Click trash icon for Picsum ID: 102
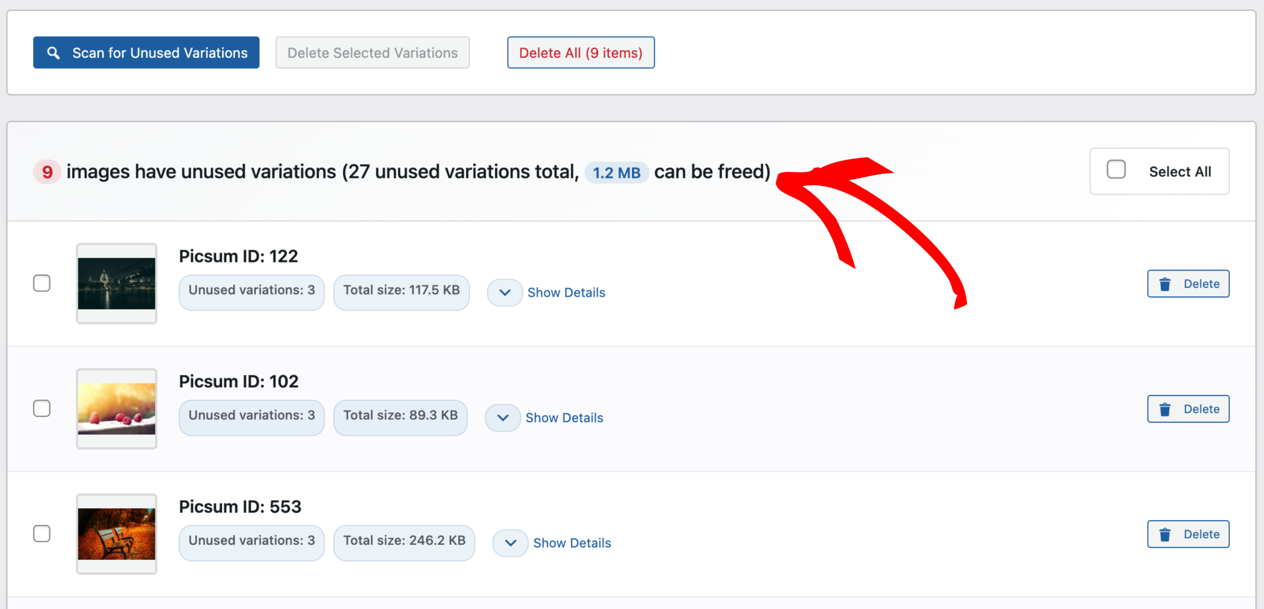The width and height of the screenshot is (1264, 609). [x=1165, y=409]
